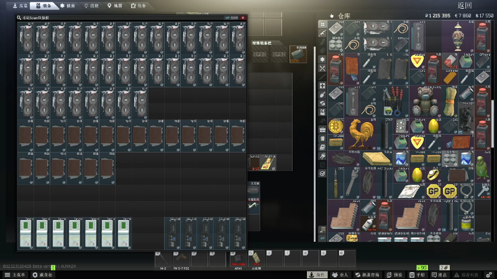
Task: Click the search magnifier in container window
Action: [19, 18]
